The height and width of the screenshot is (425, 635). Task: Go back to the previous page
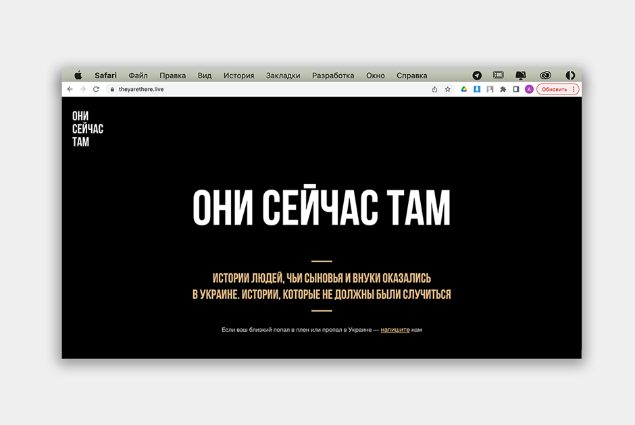(x=70, y=89)
